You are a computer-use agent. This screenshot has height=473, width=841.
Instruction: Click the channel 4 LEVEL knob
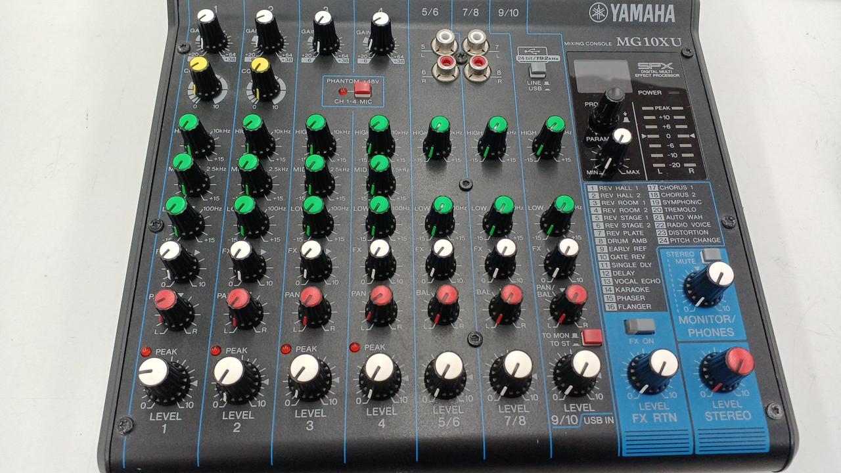(x=380, y=376)
